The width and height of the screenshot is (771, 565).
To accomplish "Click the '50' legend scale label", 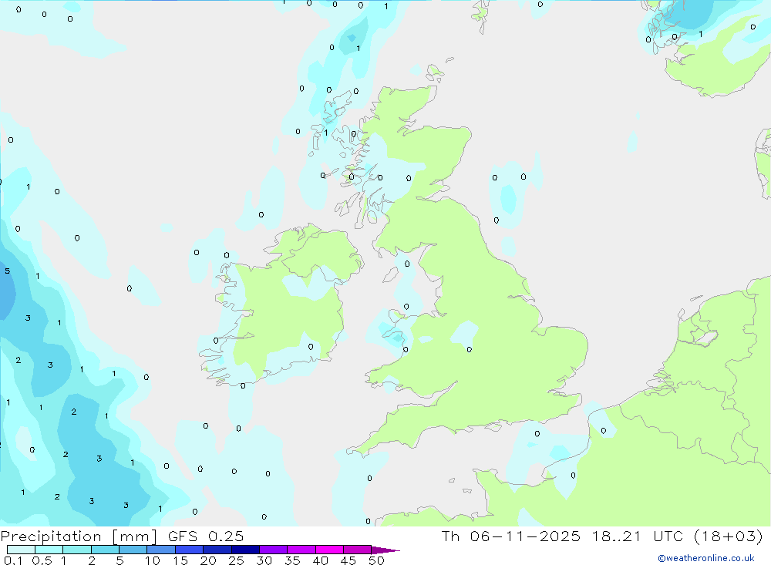I will point(376,560).
